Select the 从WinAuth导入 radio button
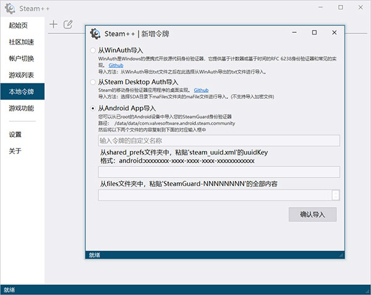Screen dimensions: 371x295 93,50
